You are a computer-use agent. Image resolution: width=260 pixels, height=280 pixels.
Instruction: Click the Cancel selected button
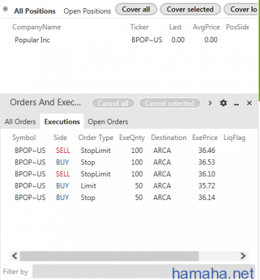point(170,103)
